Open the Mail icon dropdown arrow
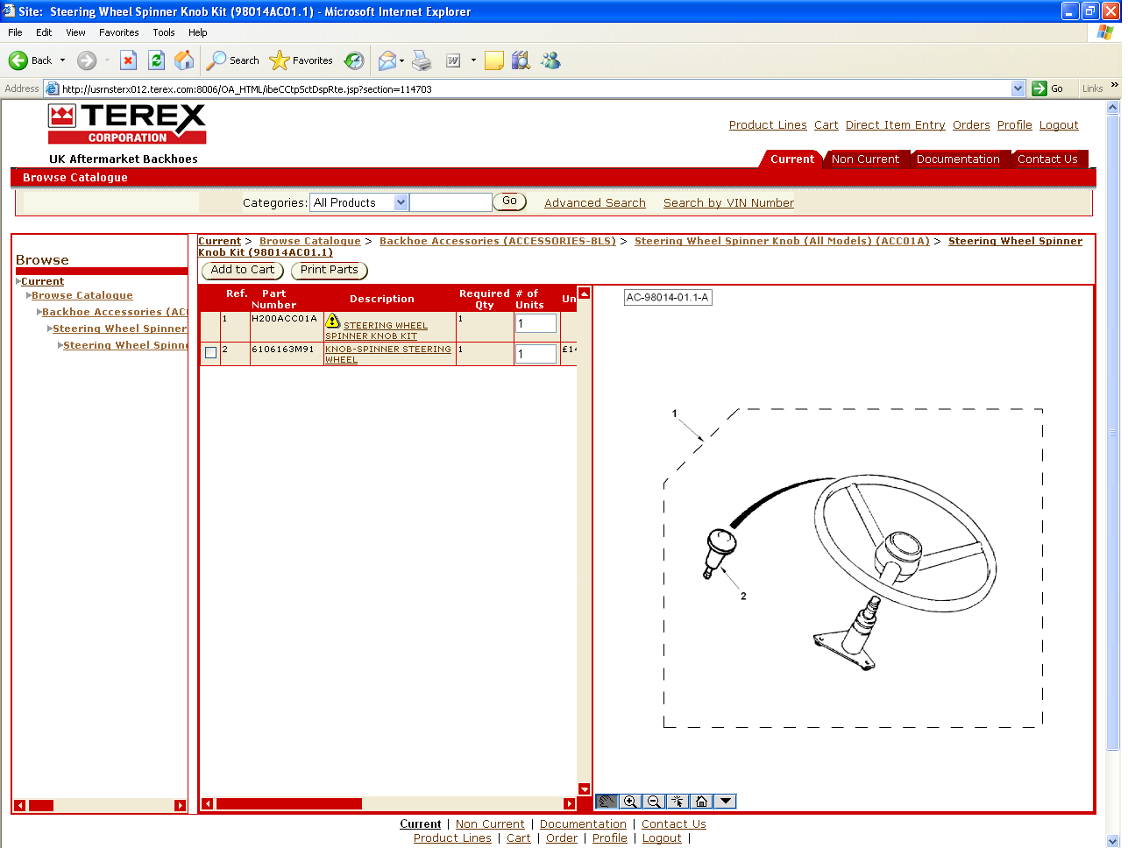Screen dimensions: 1128x848 pyautogui.click(x=401, y=60)
